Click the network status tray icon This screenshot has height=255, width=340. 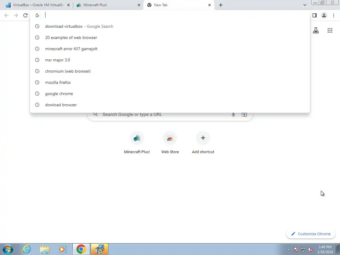pos(303,250)
